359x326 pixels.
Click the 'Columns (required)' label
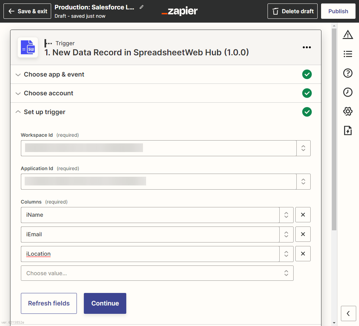click(44, 202)
